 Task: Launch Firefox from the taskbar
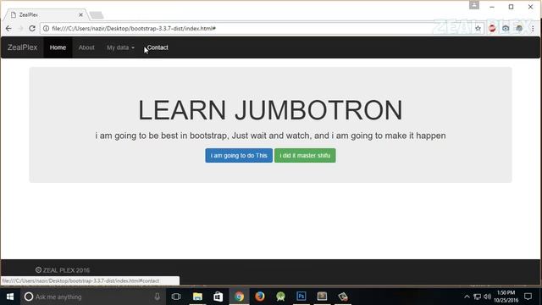(x=260, y=297)
